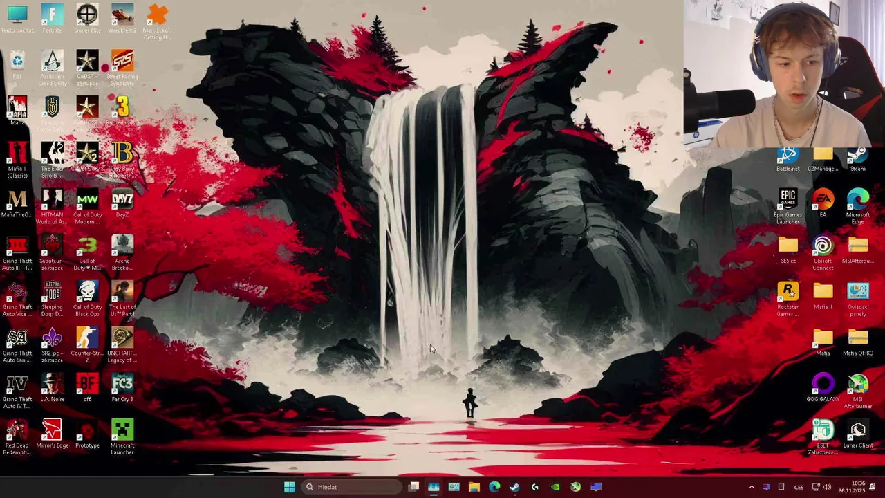This screenshot has width=885, height=498.
Task: Select the Mafia II (Classic) icon
Action: tap(17, 160)
